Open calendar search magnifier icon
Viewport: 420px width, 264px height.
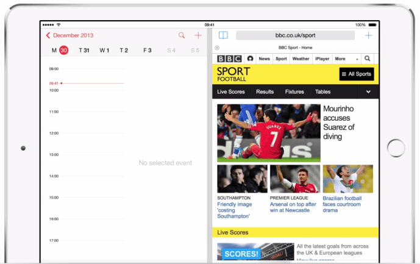coord(182,35)
